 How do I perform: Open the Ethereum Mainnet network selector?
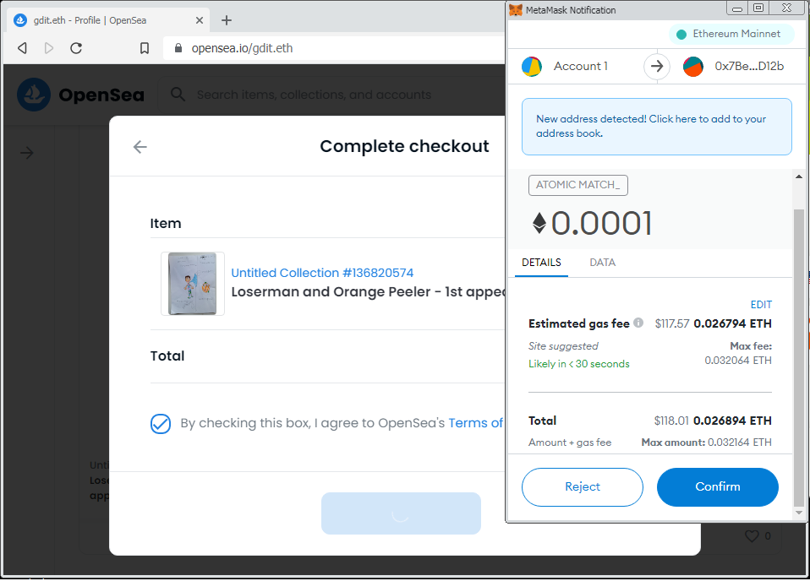731,34
